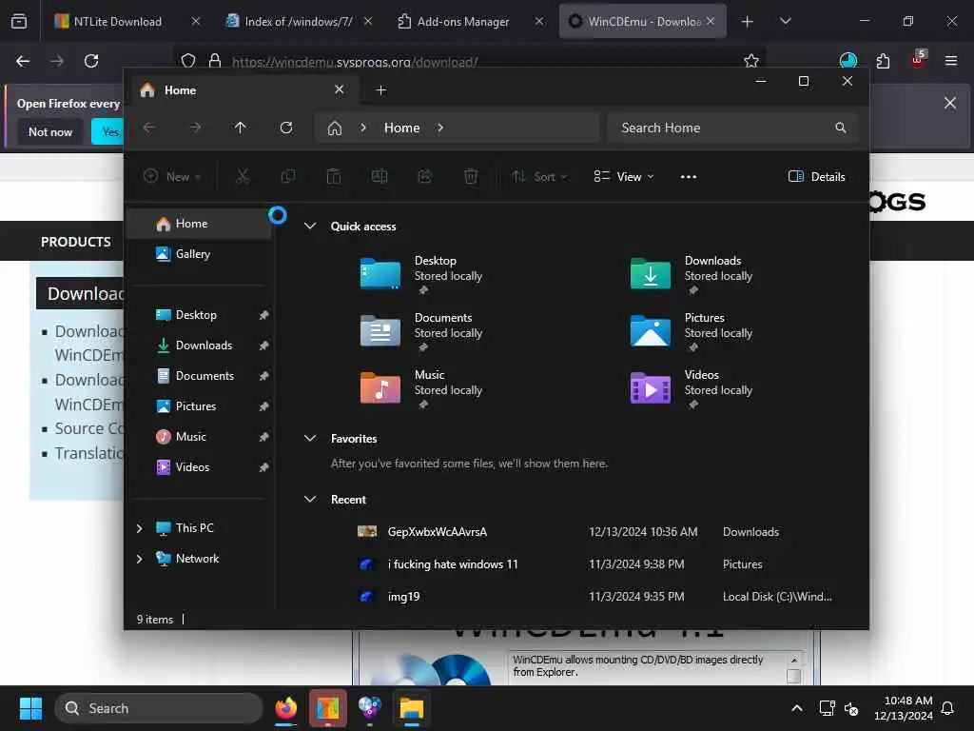Open a new Firefox tab
Screen dimensions: 974x731
[748, 21]
